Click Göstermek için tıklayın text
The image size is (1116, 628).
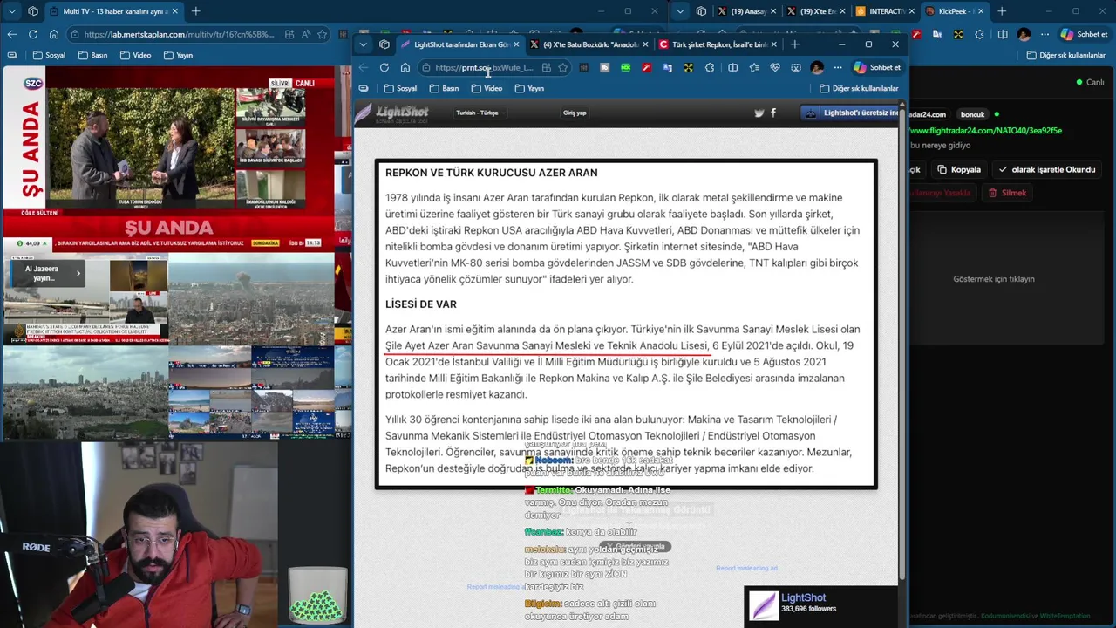click(994, 279)
